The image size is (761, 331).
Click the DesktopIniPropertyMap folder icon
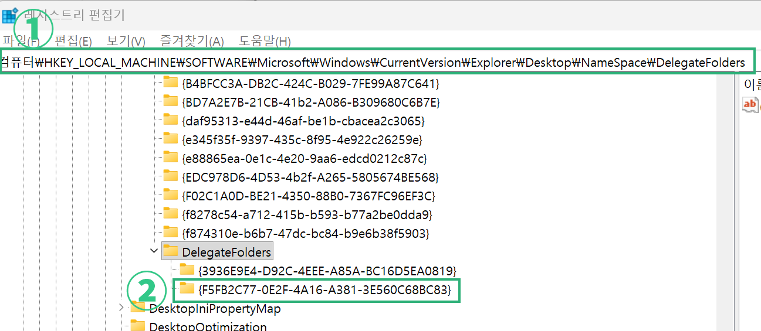click(138, 308)
